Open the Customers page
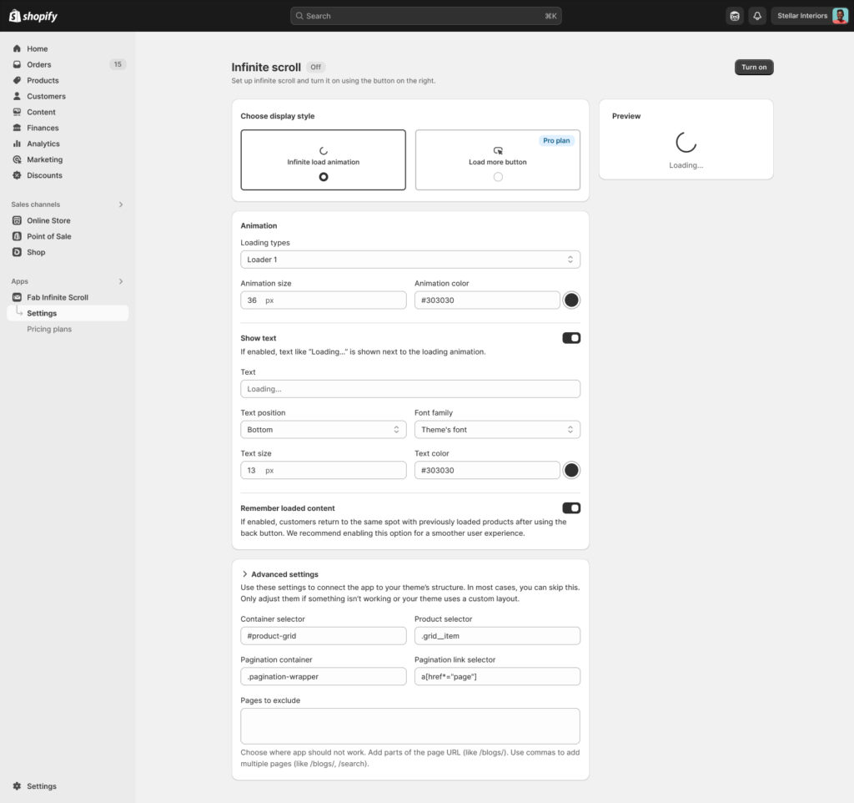 pyautogui.click(x=68, y=96)
